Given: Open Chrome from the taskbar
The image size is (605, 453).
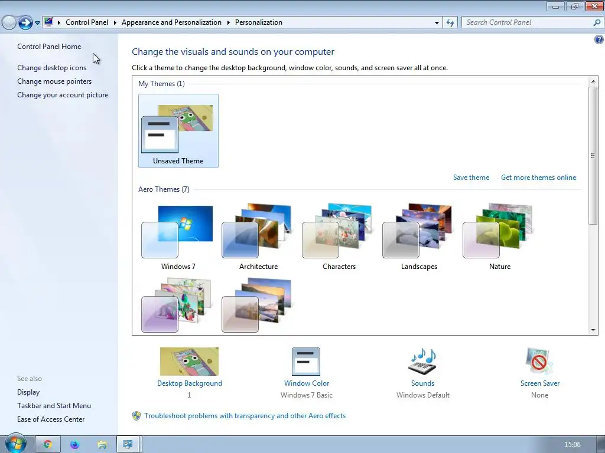Looking at the screenshot, I should click(x=47, y=445).
